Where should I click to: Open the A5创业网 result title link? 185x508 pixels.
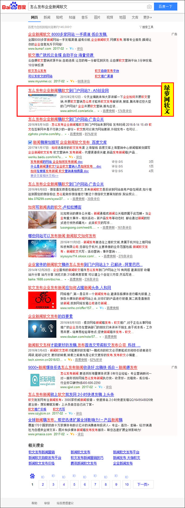pos(68,90)
